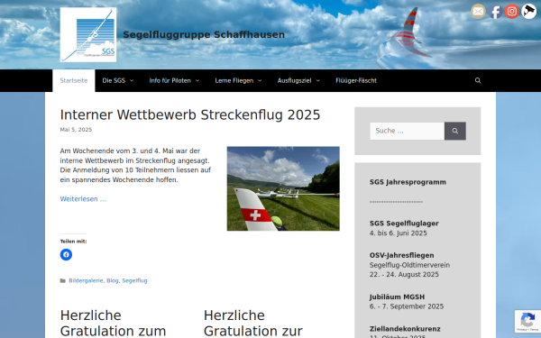Select the Jubiläum MGSH entry
Image resolution: width=541 pixels, height=338 pixels.
tap(397, 297)
